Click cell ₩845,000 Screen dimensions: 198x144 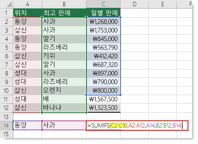103,39
